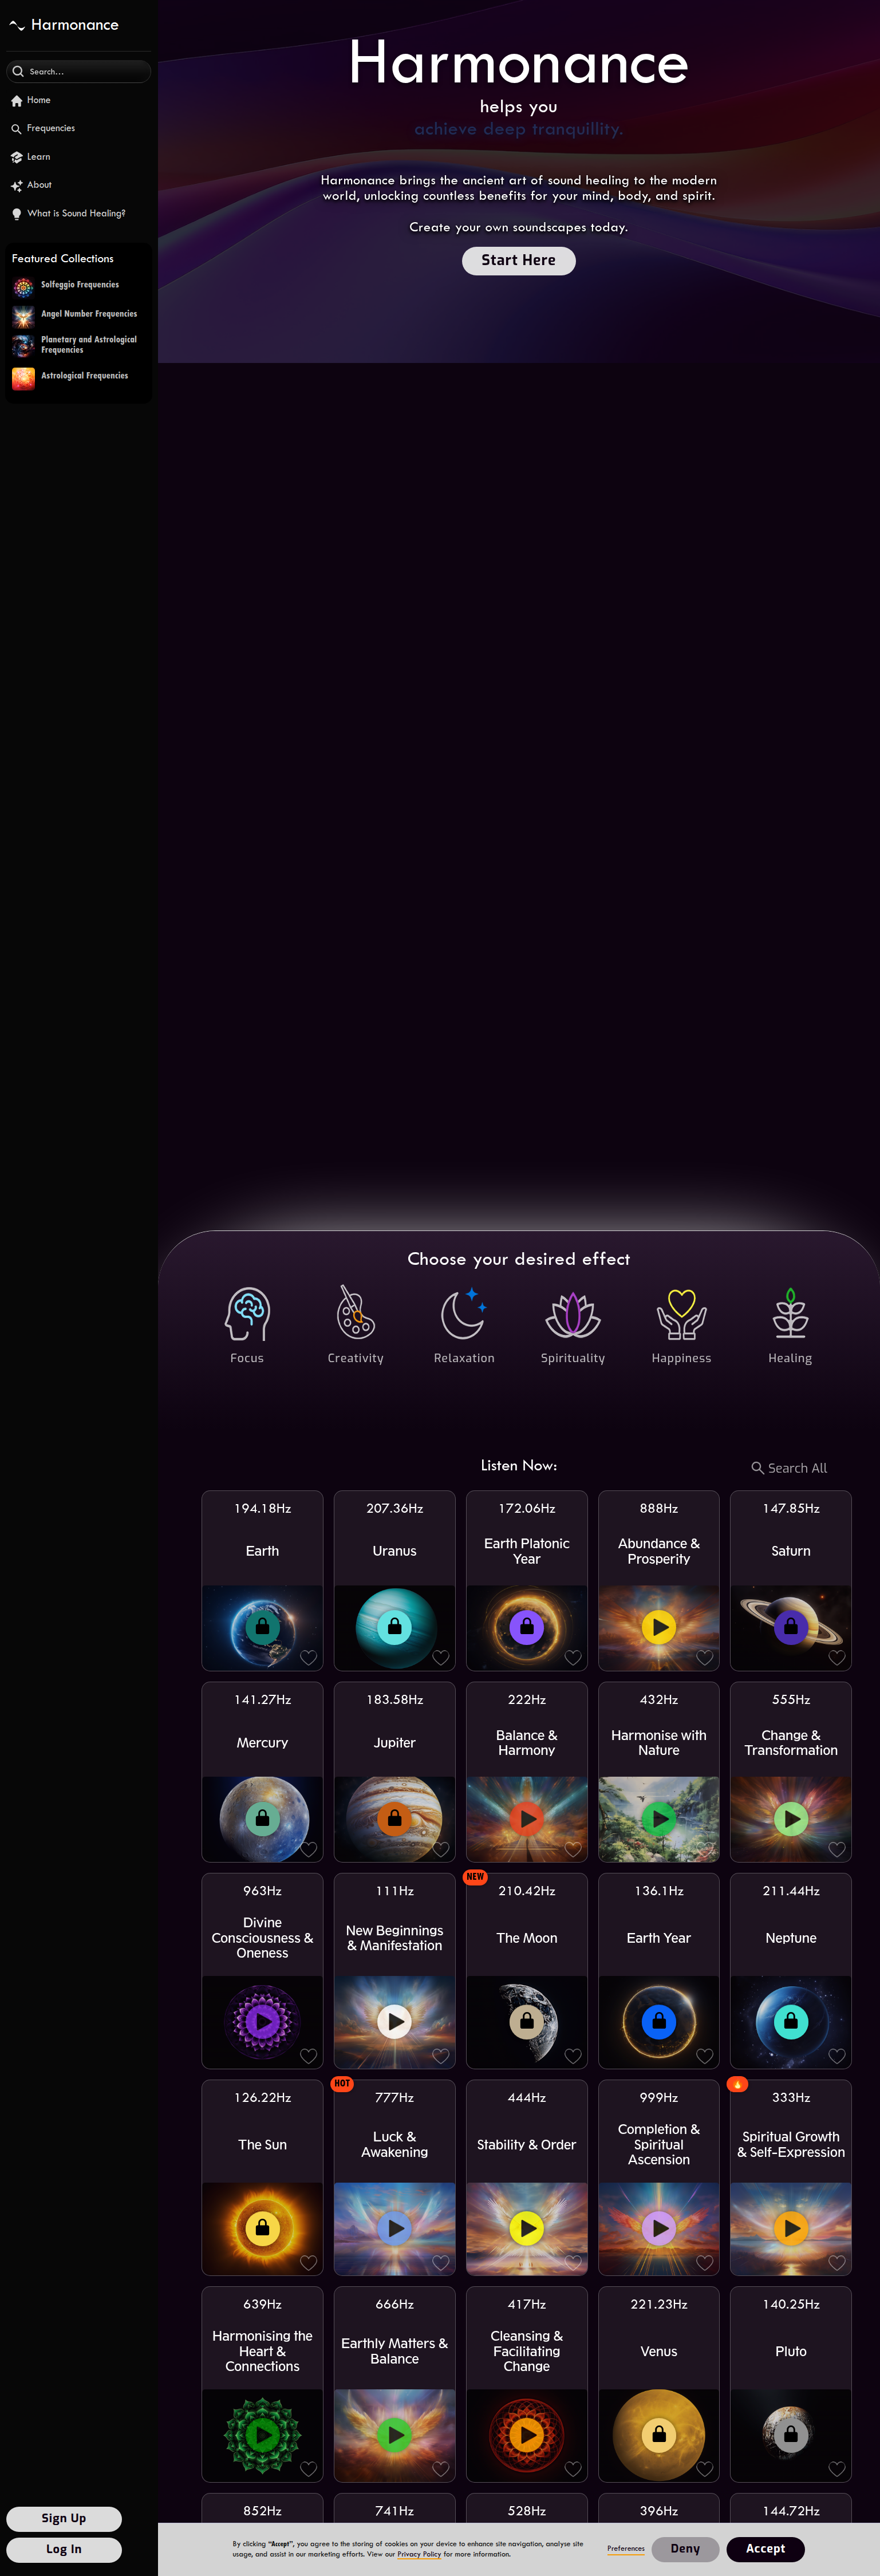880x2576 pixels.
Task: Favorite the 432Hz Harmonise with Nature card
Action: click(x=705, y=1849)
